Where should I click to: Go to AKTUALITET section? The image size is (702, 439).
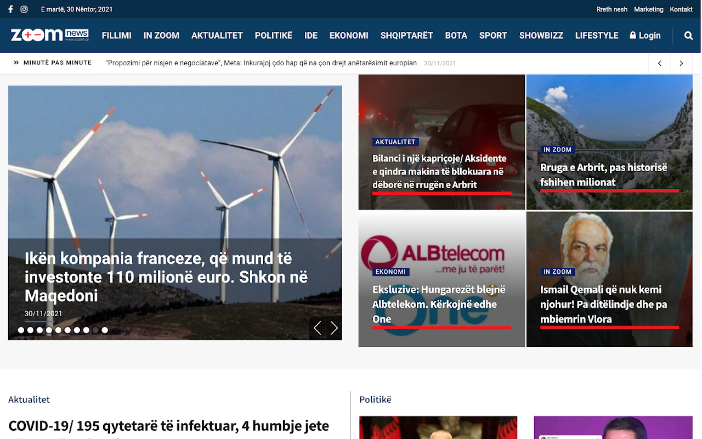coord(217,36)
